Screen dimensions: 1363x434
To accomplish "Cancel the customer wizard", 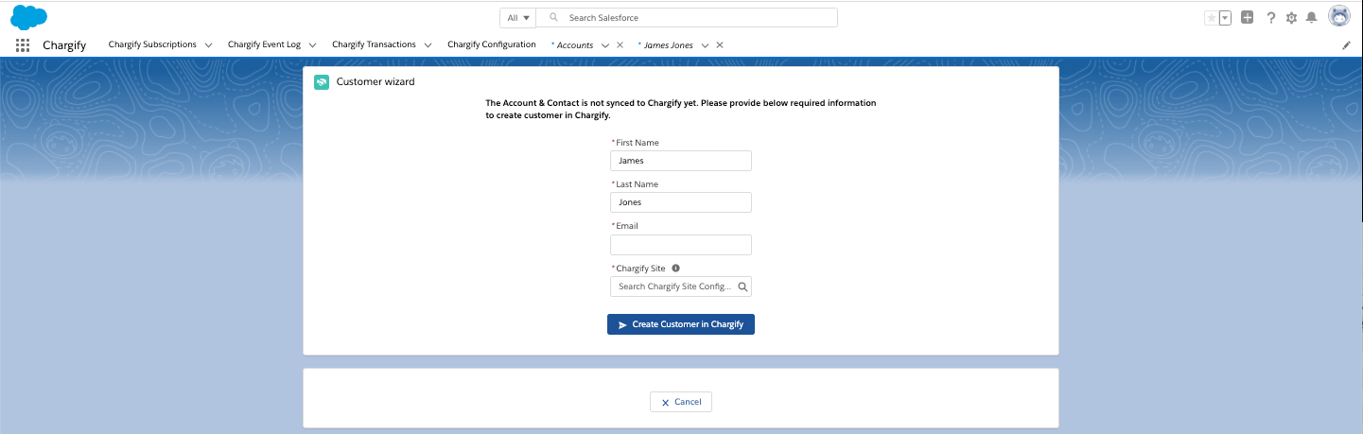I will pyautogui.click(x=680, y=402).
